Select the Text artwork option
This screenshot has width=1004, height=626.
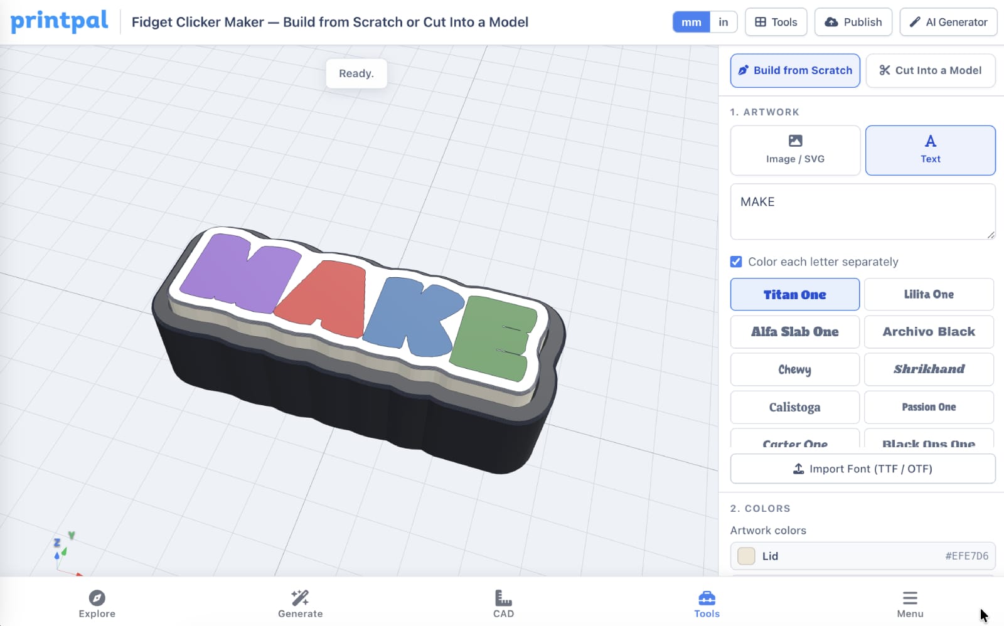[x=930, y=151]
